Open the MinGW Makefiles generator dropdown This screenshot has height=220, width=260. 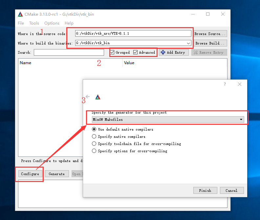click(x=168, y=119)
